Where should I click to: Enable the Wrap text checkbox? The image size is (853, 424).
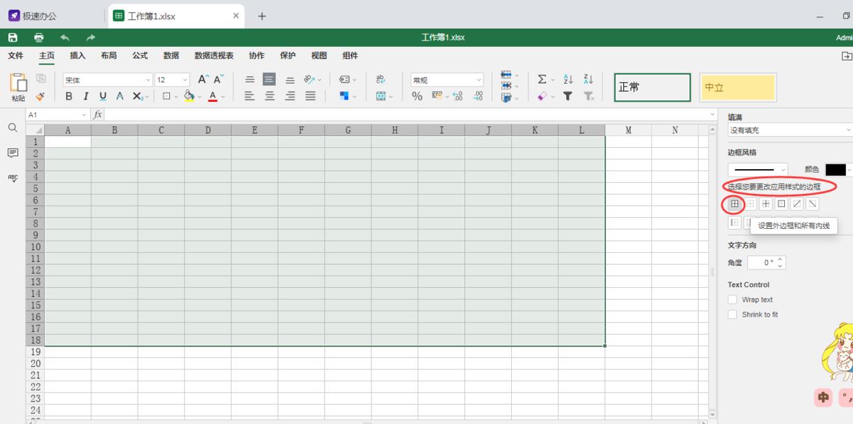(x=733, y=300)
